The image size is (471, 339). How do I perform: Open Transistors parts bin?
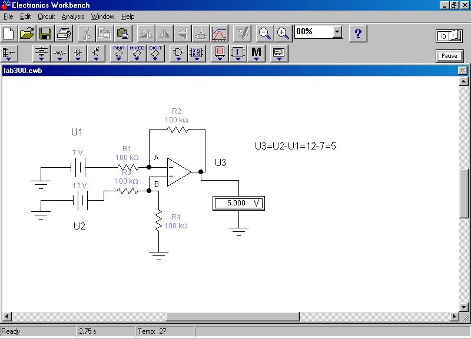tap(96, 54)
